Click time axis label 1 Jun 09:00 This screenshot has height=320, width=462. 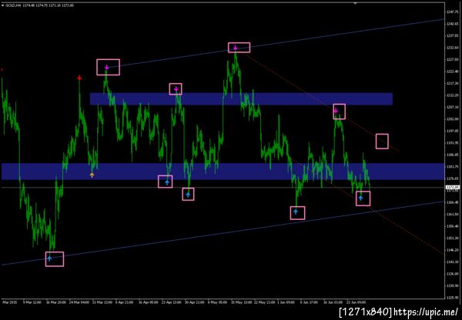point(286,302)
